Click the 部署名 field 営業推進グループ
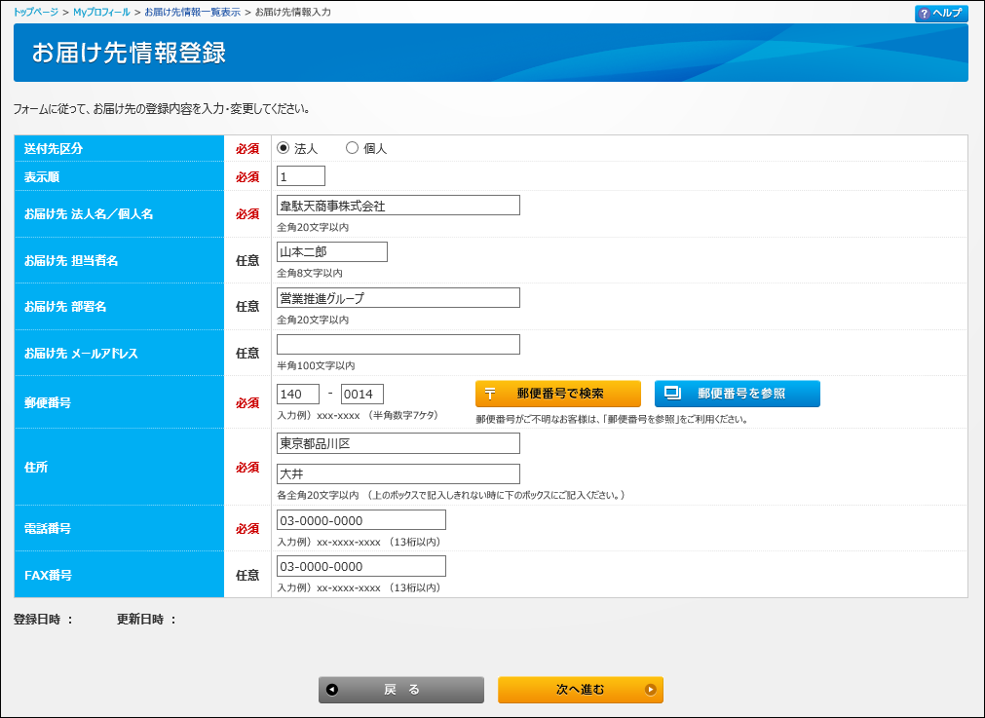Image resolution: width=985 pixels, height=718 pixels. (398, 298)
